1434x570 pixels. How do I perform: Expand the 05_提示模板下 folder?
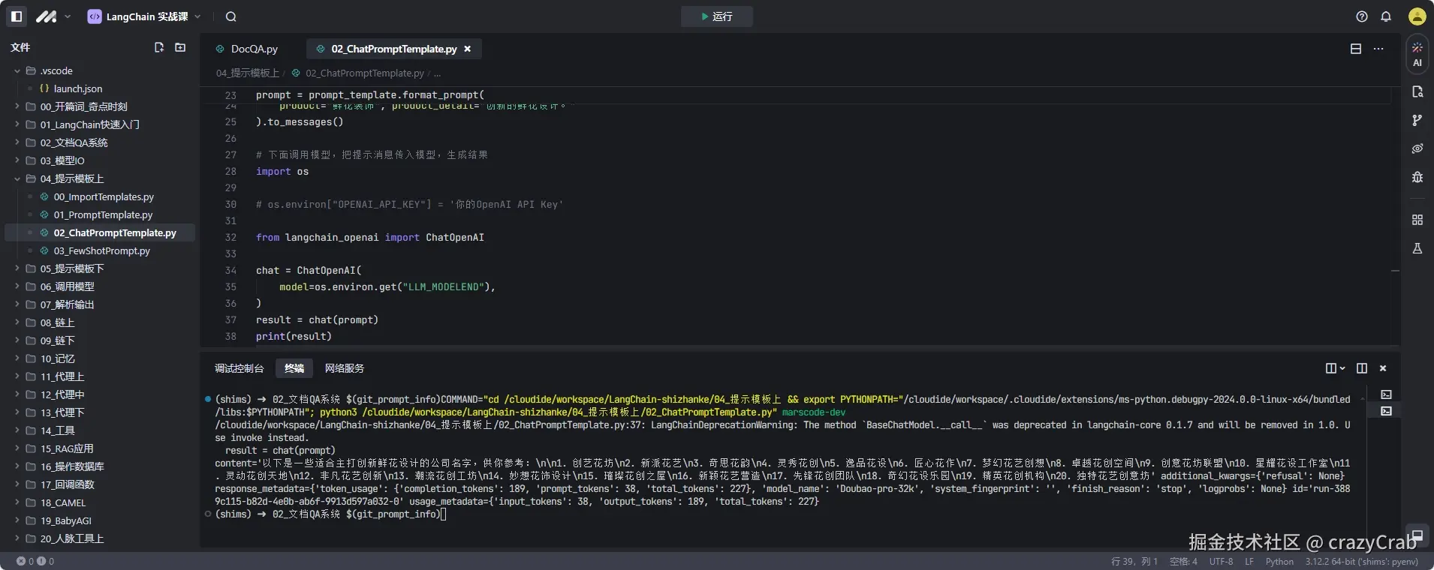72,268
